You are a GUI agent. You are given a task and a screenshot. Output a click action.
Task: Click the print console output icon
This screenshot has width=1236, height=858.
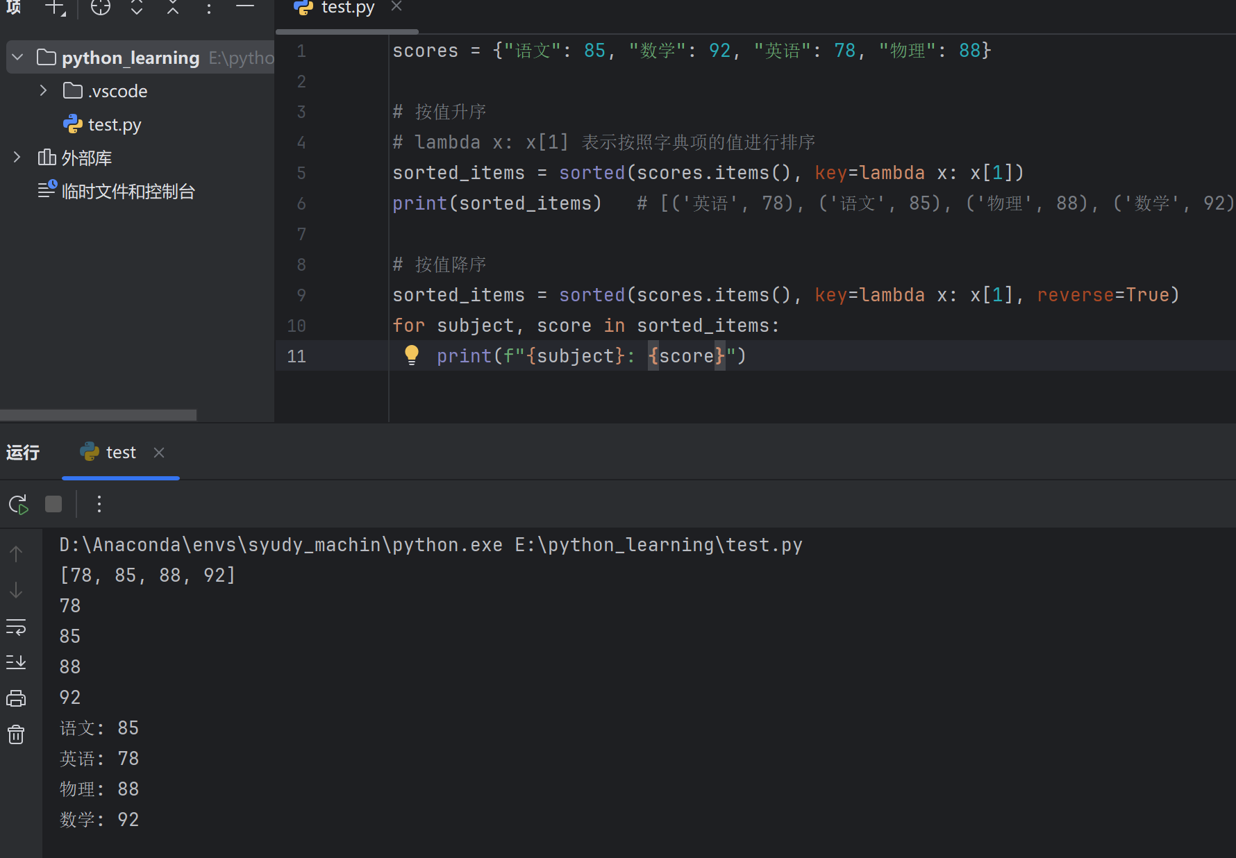click(16, 698)
